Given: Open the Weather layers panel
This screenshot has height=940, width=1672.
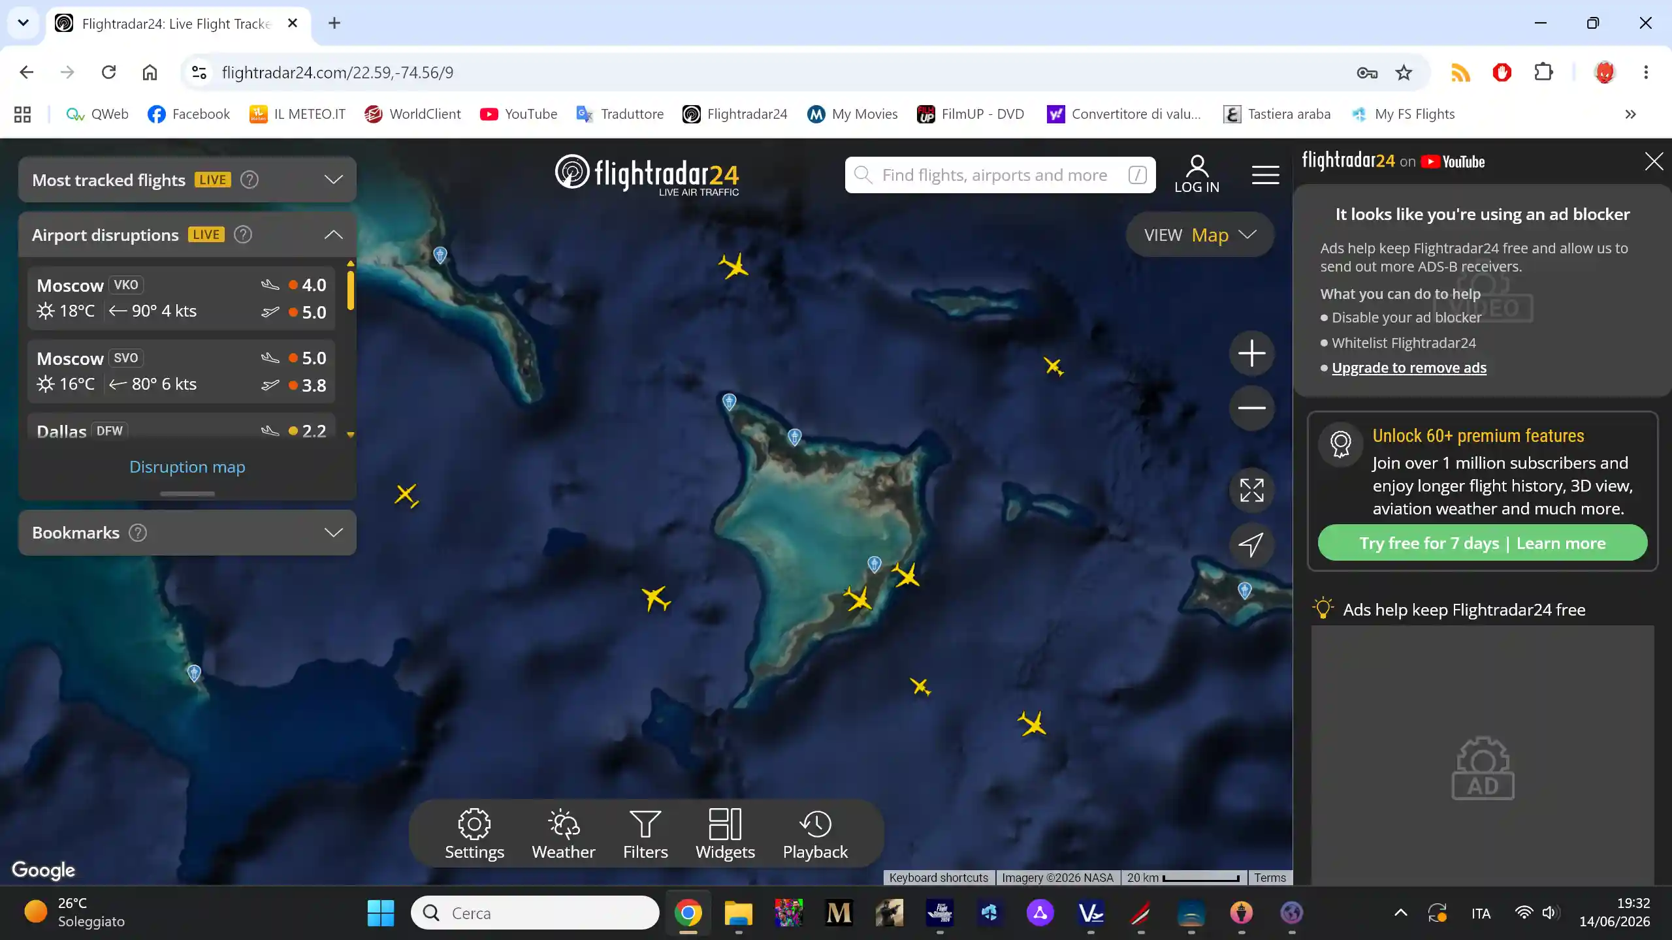Looking at the screenshot, I should point(563,834).
